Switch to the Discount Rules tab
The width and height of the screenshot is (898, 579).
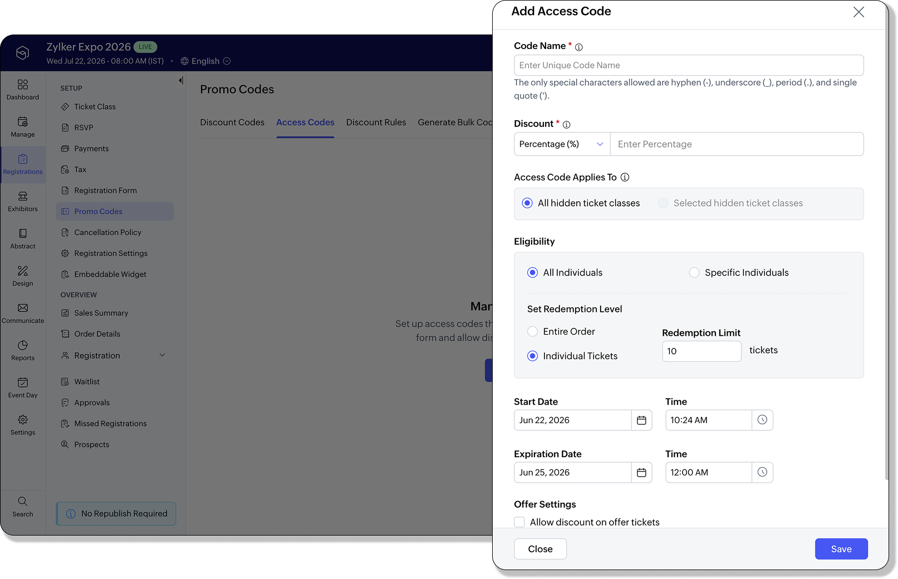point(376,122)
